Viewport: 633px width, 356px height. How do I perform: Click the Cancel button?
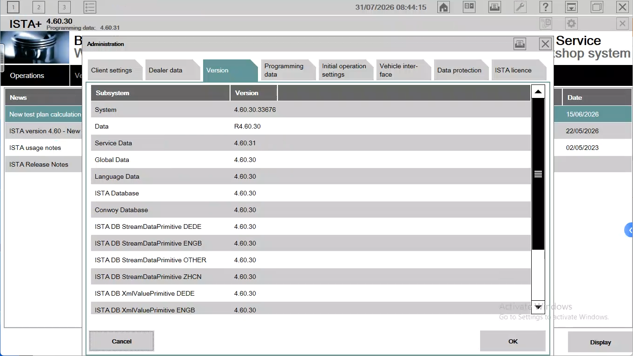(122, 341)
